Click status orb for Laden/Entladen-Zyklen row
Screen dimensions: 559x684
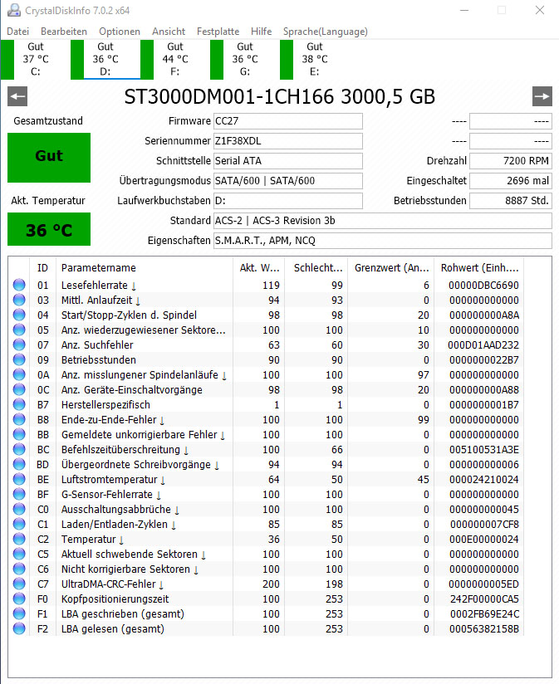[x=19, y=524]
